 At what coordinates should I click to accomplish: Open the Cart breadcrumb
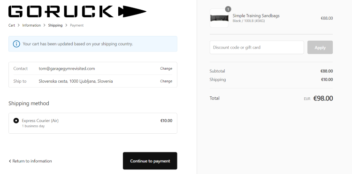[12, 25]
